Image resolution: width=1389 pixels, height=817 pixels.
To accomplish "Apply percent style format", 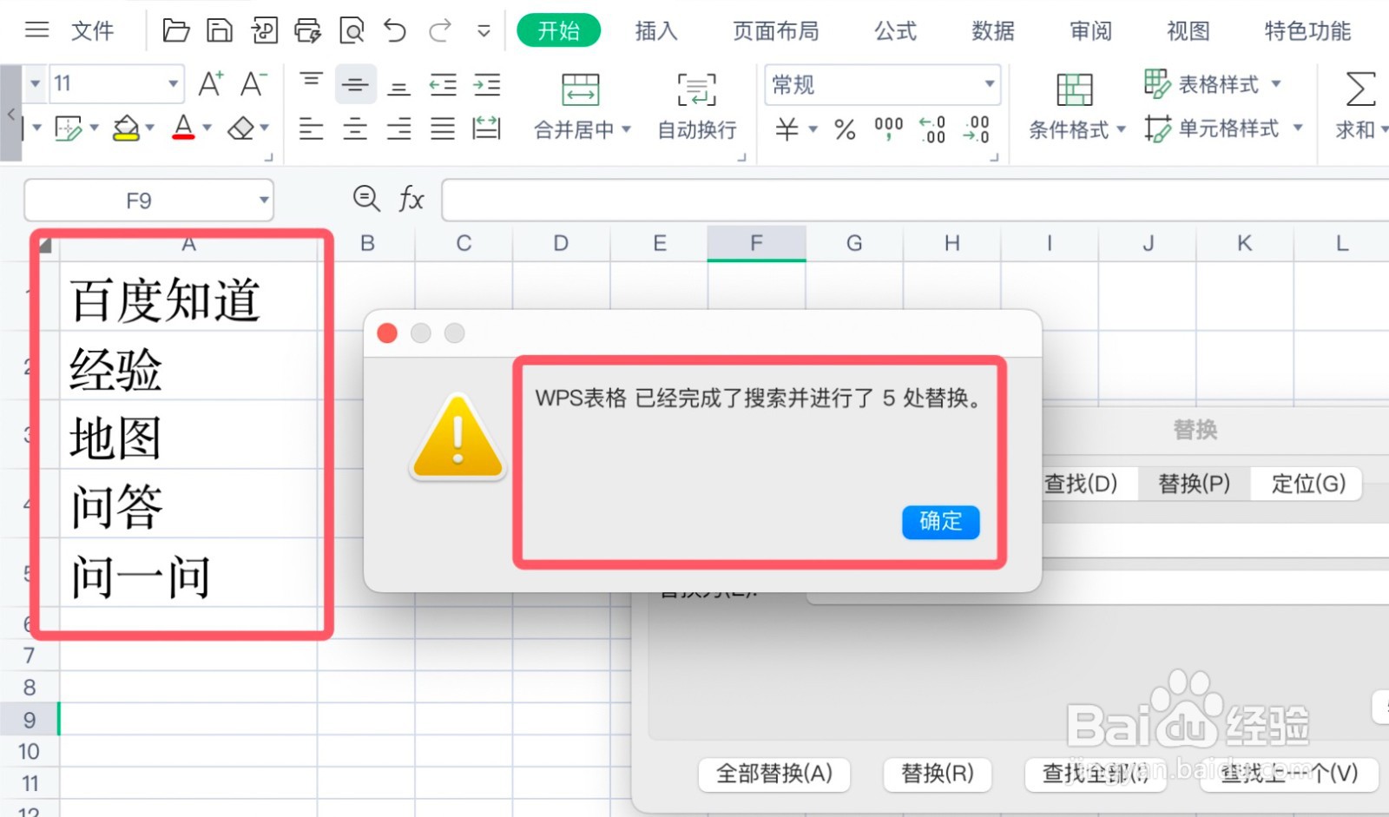I will [x=845, y=129].
